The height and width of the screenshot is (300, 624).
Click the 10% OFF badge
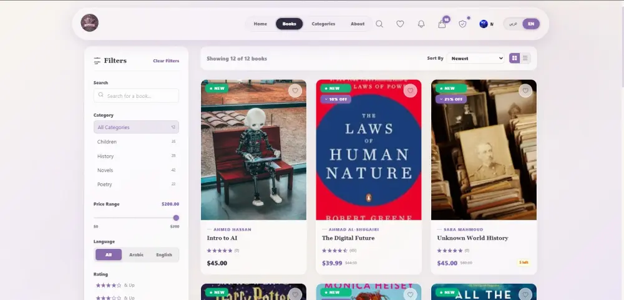point(336,99)
